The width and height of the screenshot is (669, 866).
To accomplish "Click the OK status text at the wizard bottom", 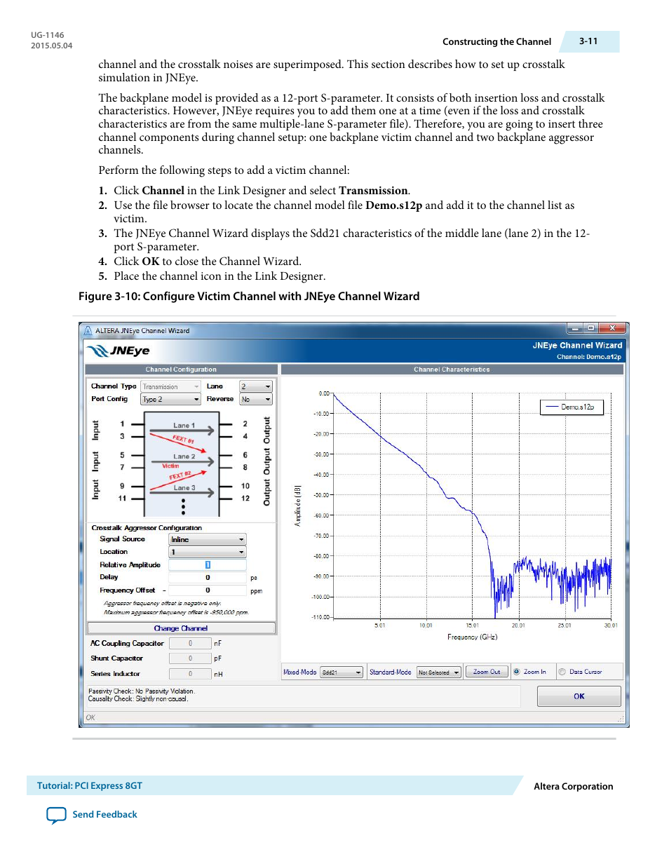I will point(90,717).
